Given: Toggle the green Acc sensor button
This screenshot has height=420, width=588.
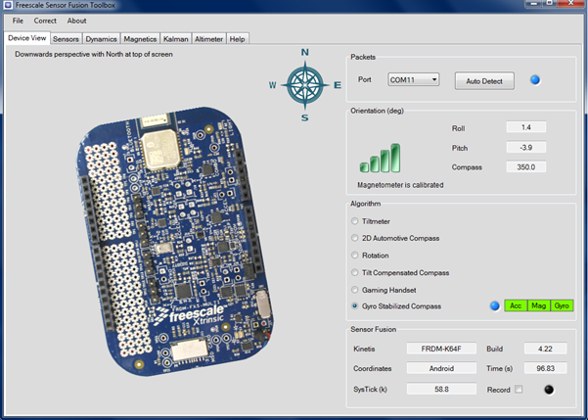Looking at the screenshot, I should tap(516, 305).
